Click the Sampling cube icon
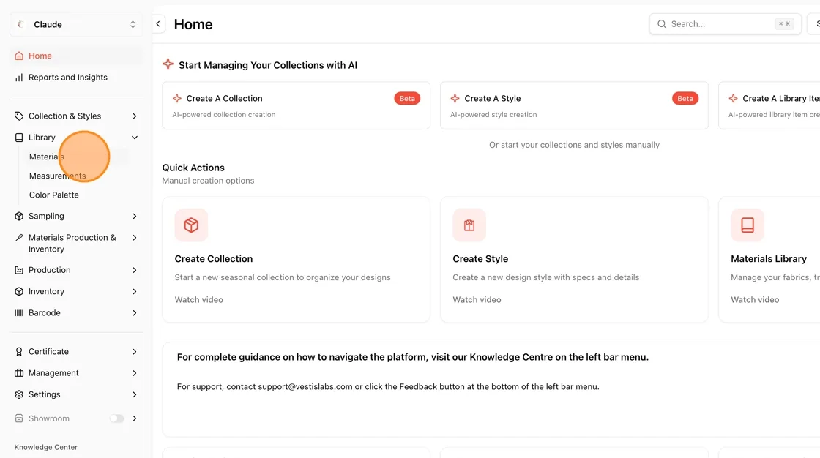Viewport: 820px width, 458px height. [19, 216]
